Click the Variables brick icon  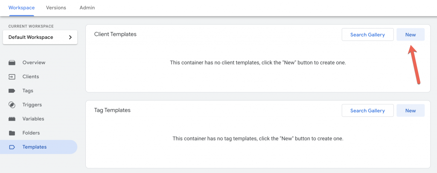click(12, 119)
